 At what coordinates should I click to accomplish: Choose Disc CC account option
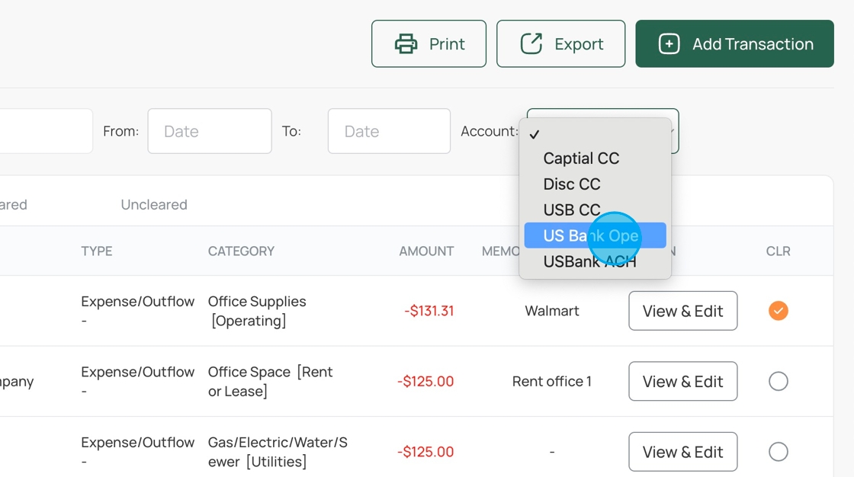[x=572, y=184]
